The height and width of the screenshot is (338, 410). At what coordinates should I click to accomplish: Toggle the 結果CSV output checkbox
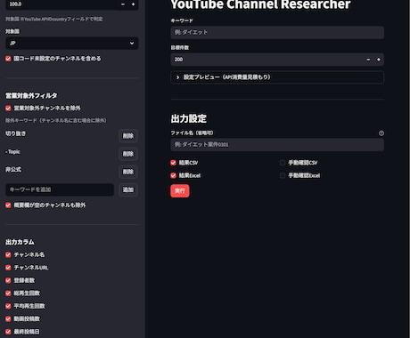tap(174, 163)
